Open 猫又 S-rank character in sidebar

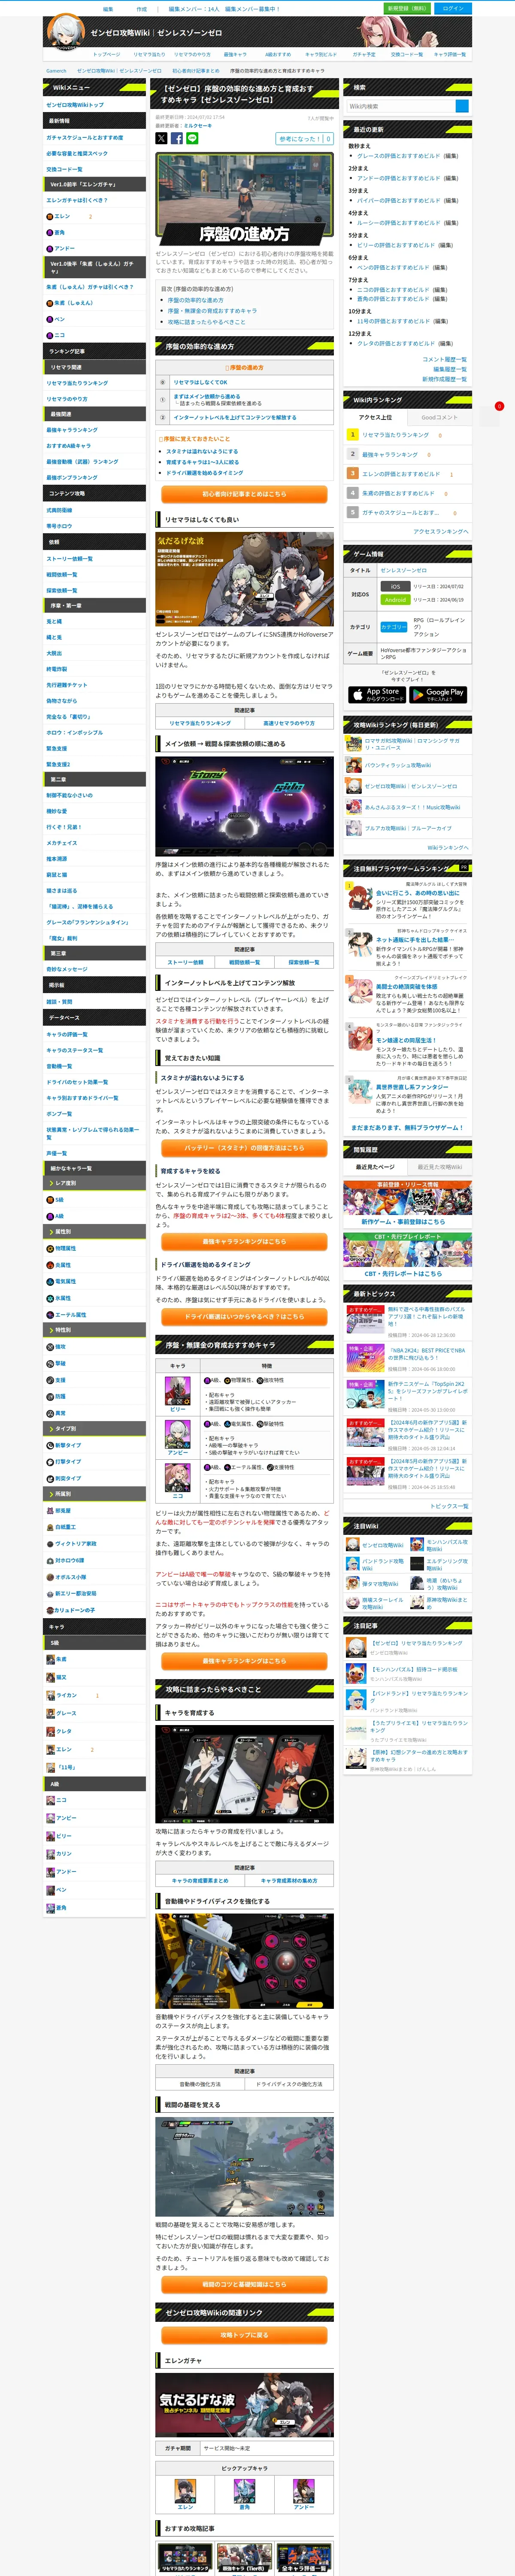(x=58, y=1677)
